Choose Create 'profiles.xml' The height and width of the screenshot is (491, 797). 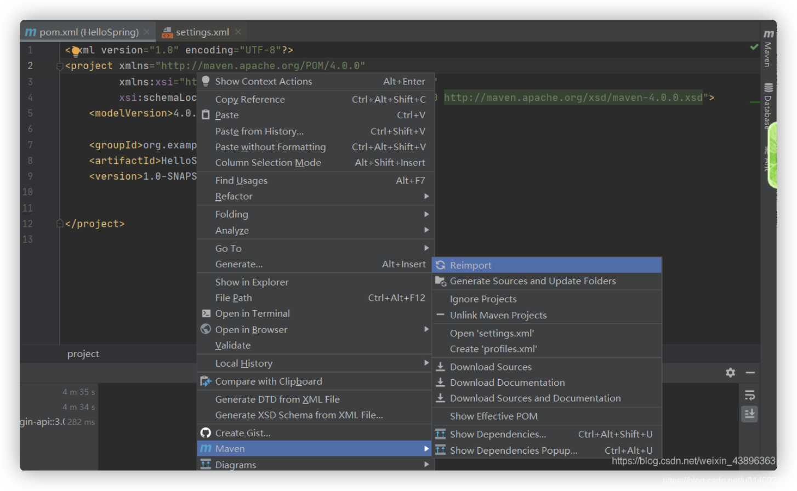[x=547, y=349]
